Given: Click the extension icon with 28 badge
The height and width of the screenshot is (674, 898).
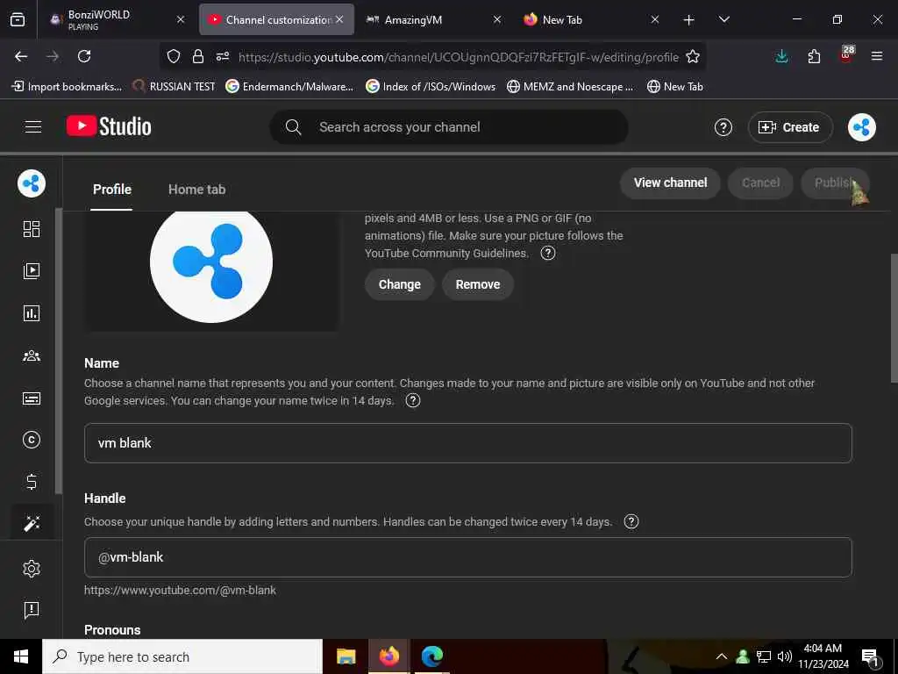Looking at the screenshot, I should (846, 55).
